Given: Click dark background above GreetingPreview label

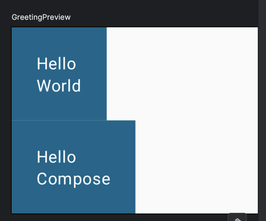Looking at the screenshot, I should click(129, 6).
